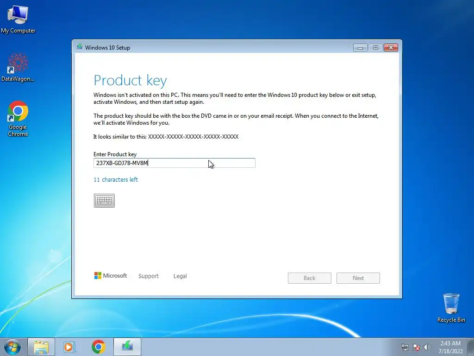The width and height of the screenshot is (474, 356).
Task: Open the Support link
Action: 149,276
